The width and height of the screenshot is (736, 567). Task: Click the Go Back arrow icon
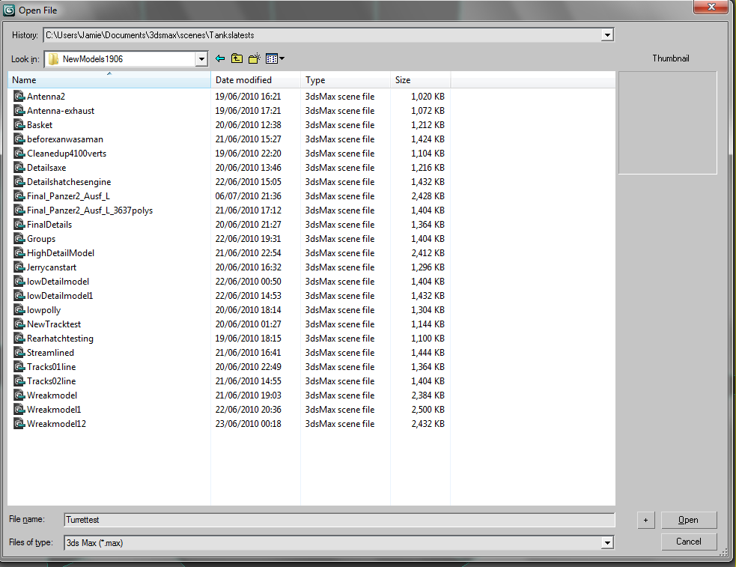220,58
